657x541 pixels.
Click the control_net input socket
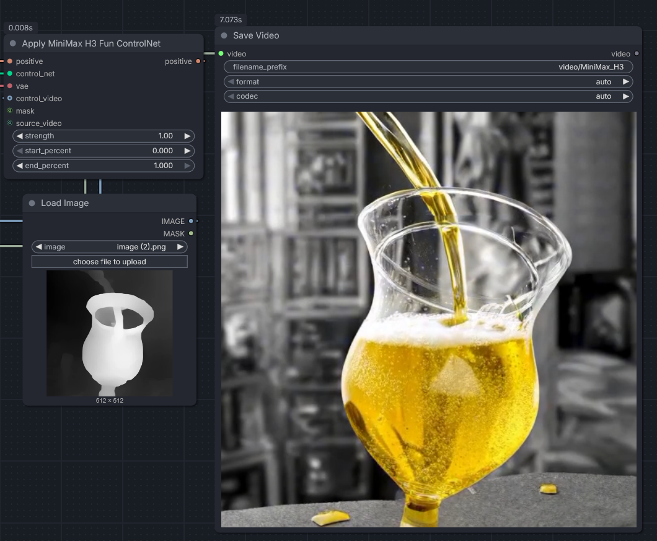click(x=10, y=73)
